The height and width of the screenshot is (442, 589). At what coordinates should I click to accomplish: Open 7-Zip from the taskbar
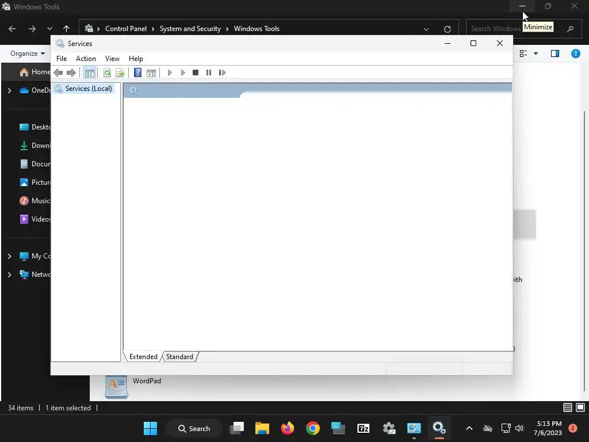click(x=364, y=428)
